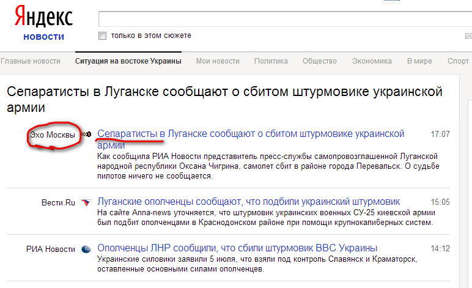Click the 17:07 timestamp

tap(440, 134)
